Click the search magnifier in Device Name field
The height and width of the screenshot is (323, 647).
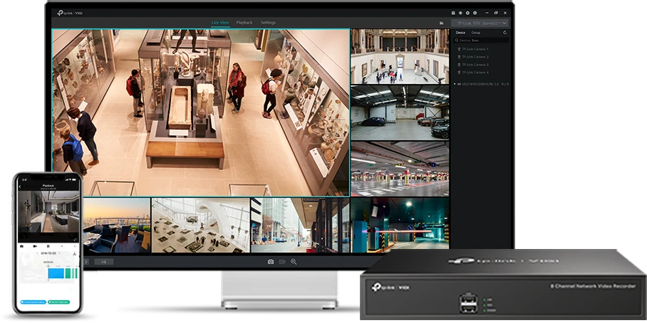(457, 41)
